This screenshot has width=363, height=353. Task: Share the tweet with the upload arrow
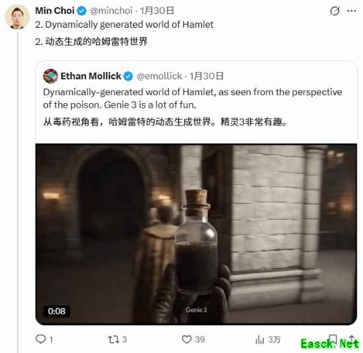[x=352, y=339]
